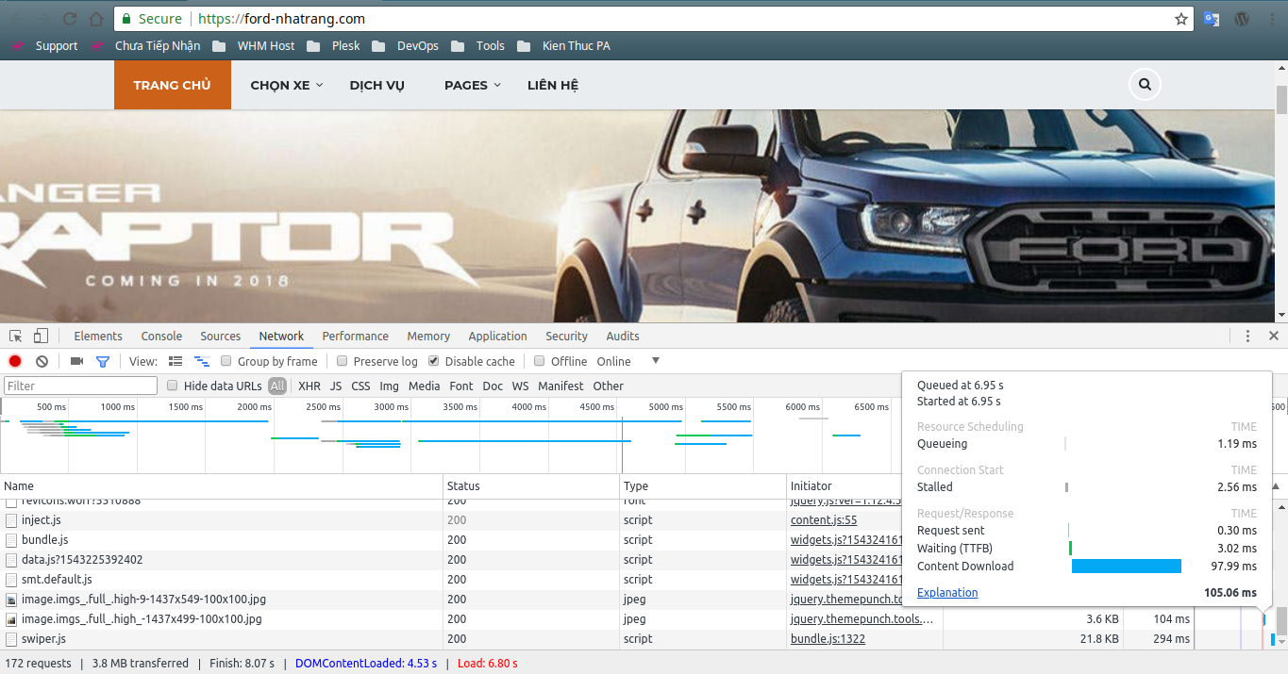Open the content.js:55 initiator link
The width and height of the screenshot is (1288, 674).
click(x=824, y=519)
